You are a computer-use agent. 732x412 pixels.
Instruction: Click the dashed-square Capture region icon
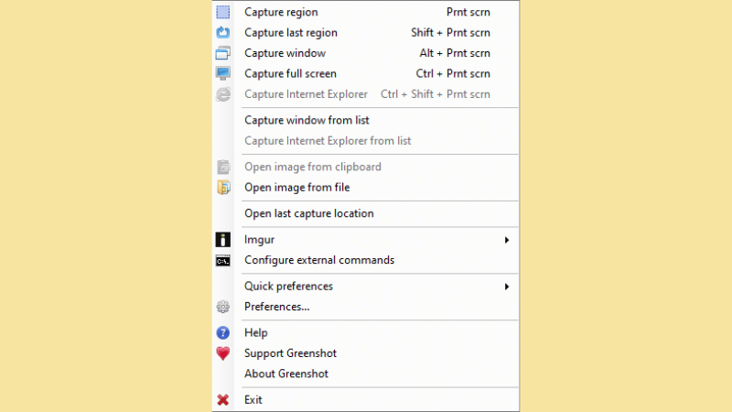pos(223,12)
